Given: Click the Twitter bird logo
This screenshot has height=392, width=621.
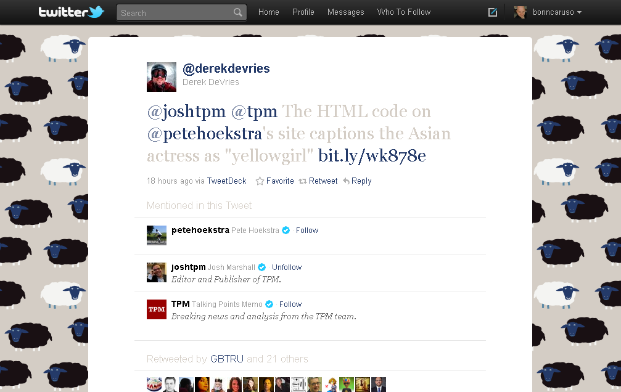Looking at the screenshot, I should 96,12.
